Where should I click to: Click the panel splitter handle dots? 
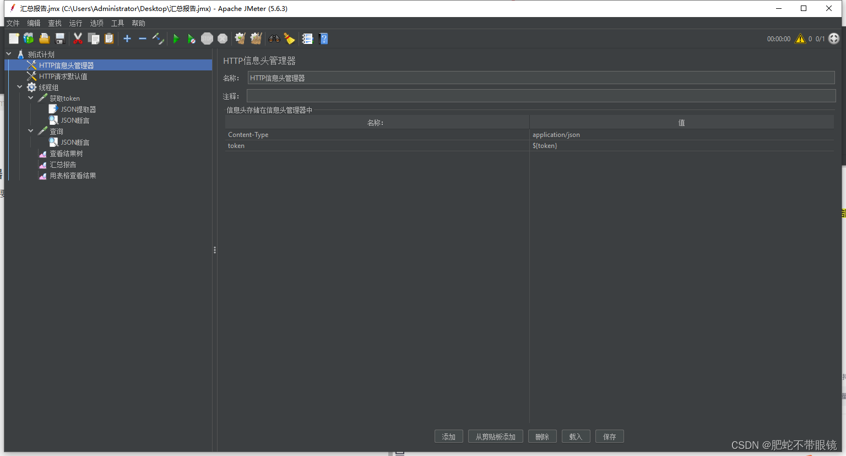coord(215,250)
